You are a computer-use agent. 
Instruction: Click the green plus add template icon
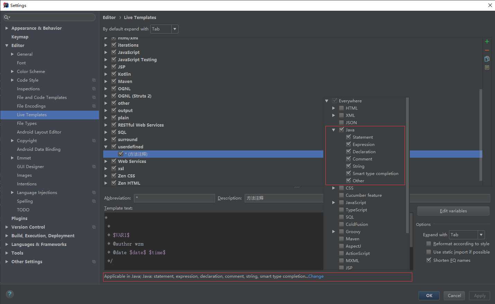487,42
